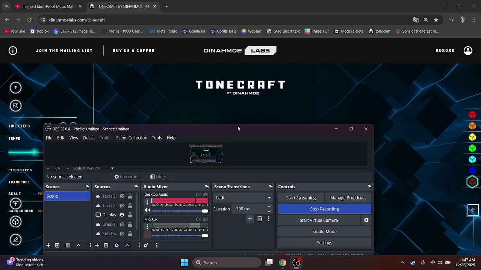Click Tonecraft back arrow on right edge
This screenshot has width=481, height=270.
click(x=473, y=210)
